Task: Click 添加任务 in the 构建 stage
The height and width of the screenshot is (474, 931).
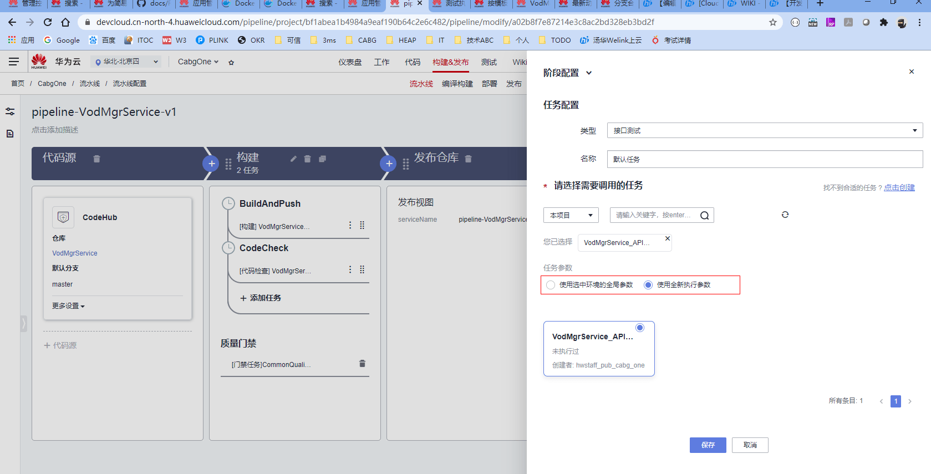Action: pyautogui.click(x=261, y=298)
